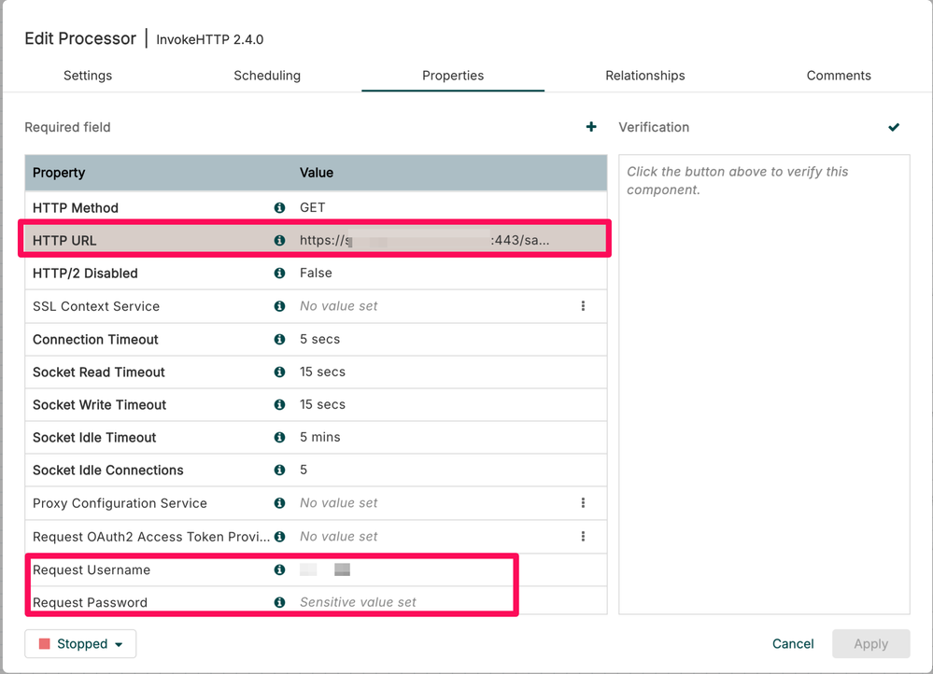Go to the Scheduling tab
Image resolution: width=933 pixels, height=674 pixels.
click(267, 76)
